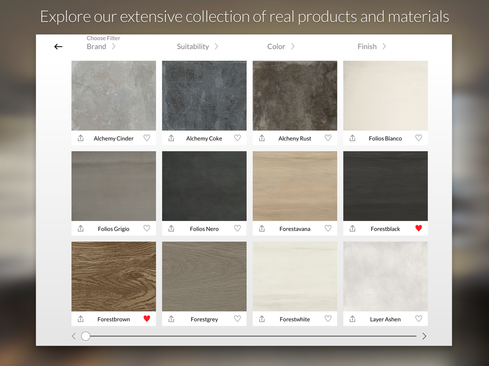The width and height of the screenshot is (489, 366).
Task: Select the Forestbrown texture thumbnail
Action: click(113, 276)
